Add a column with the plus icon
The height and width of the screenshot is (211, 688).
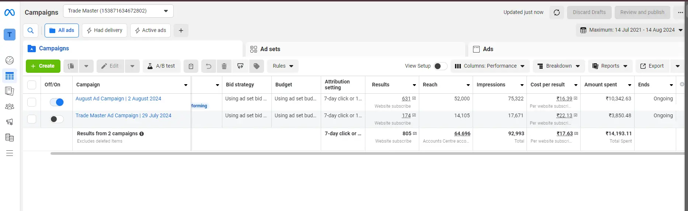click(682, 85)
